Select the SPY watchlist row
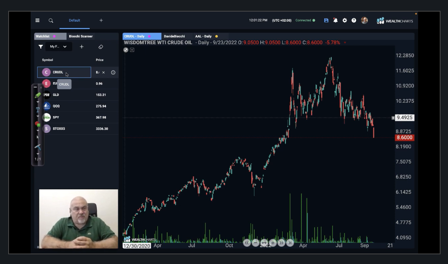This screenshot has height=264, width=448. pyautogui.click(x=78, y=117)
